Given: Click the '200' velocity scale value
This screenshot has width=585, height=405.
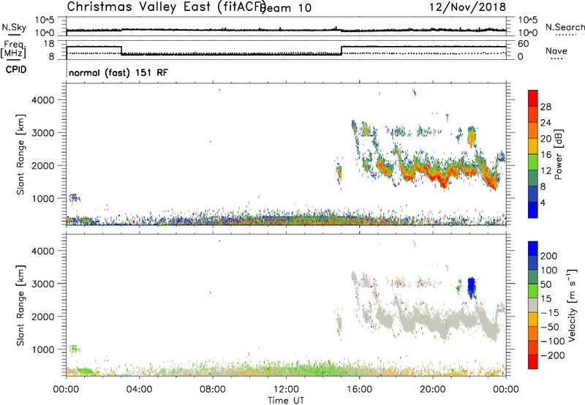Looking at the screenshot, I should pyautogui.click(x=548, y=256).
